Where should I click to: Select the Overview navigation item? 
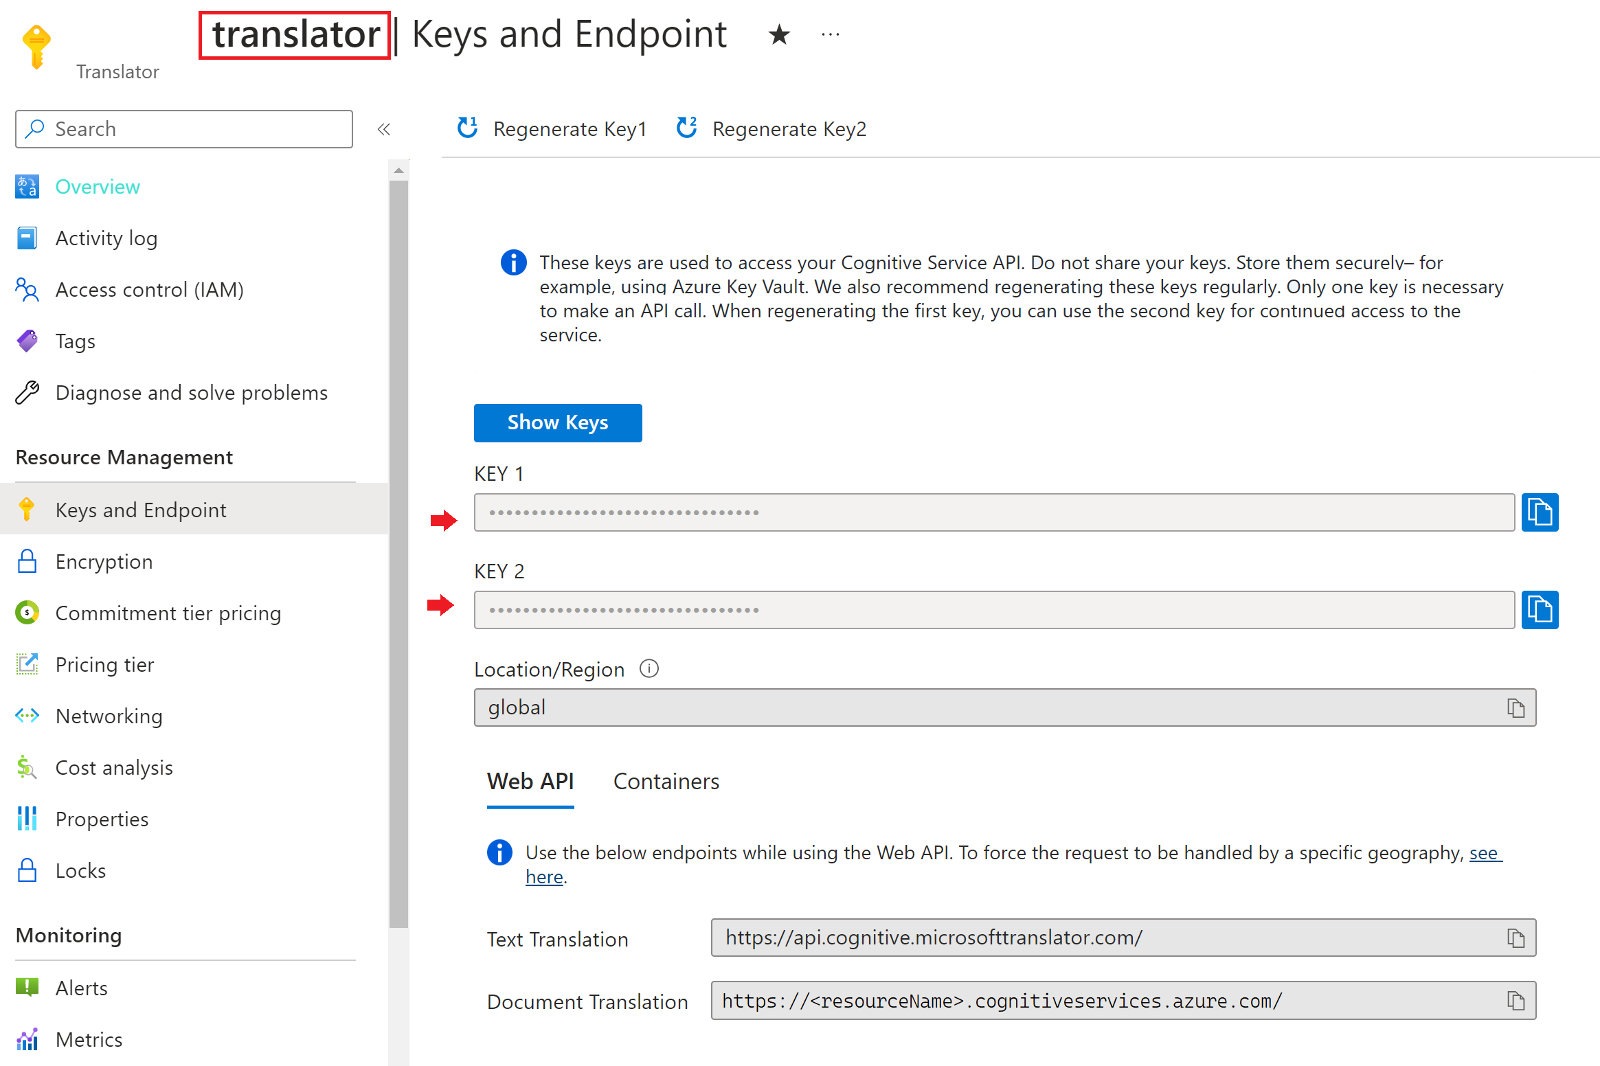pos(96,187)
